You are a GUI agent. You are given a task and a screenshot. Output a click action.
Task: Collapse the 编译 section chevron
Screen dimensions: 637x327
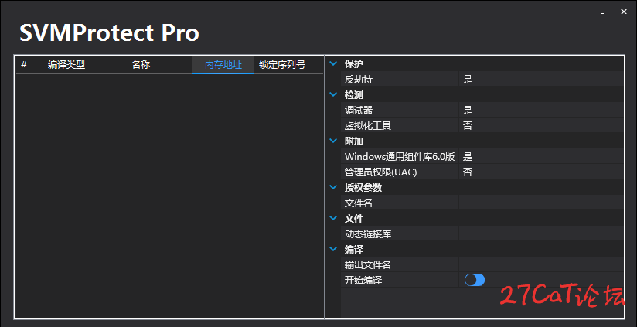[x=333, y=249]
